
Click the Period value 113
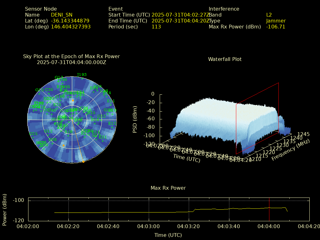[156, 27]
